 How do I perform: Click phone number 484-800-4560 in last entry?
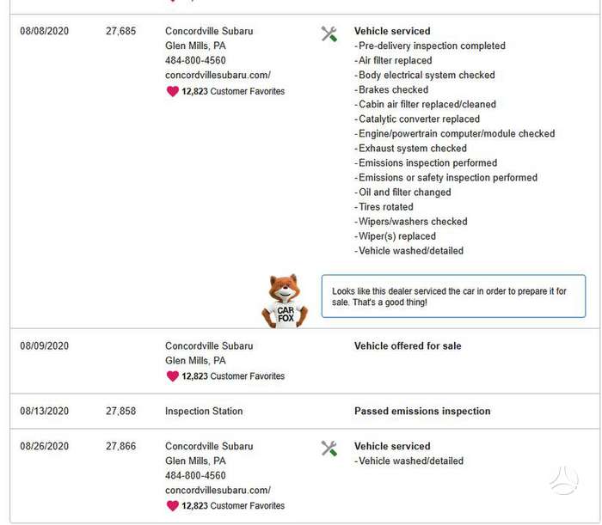pyautogui.click(x=195, y=475)
